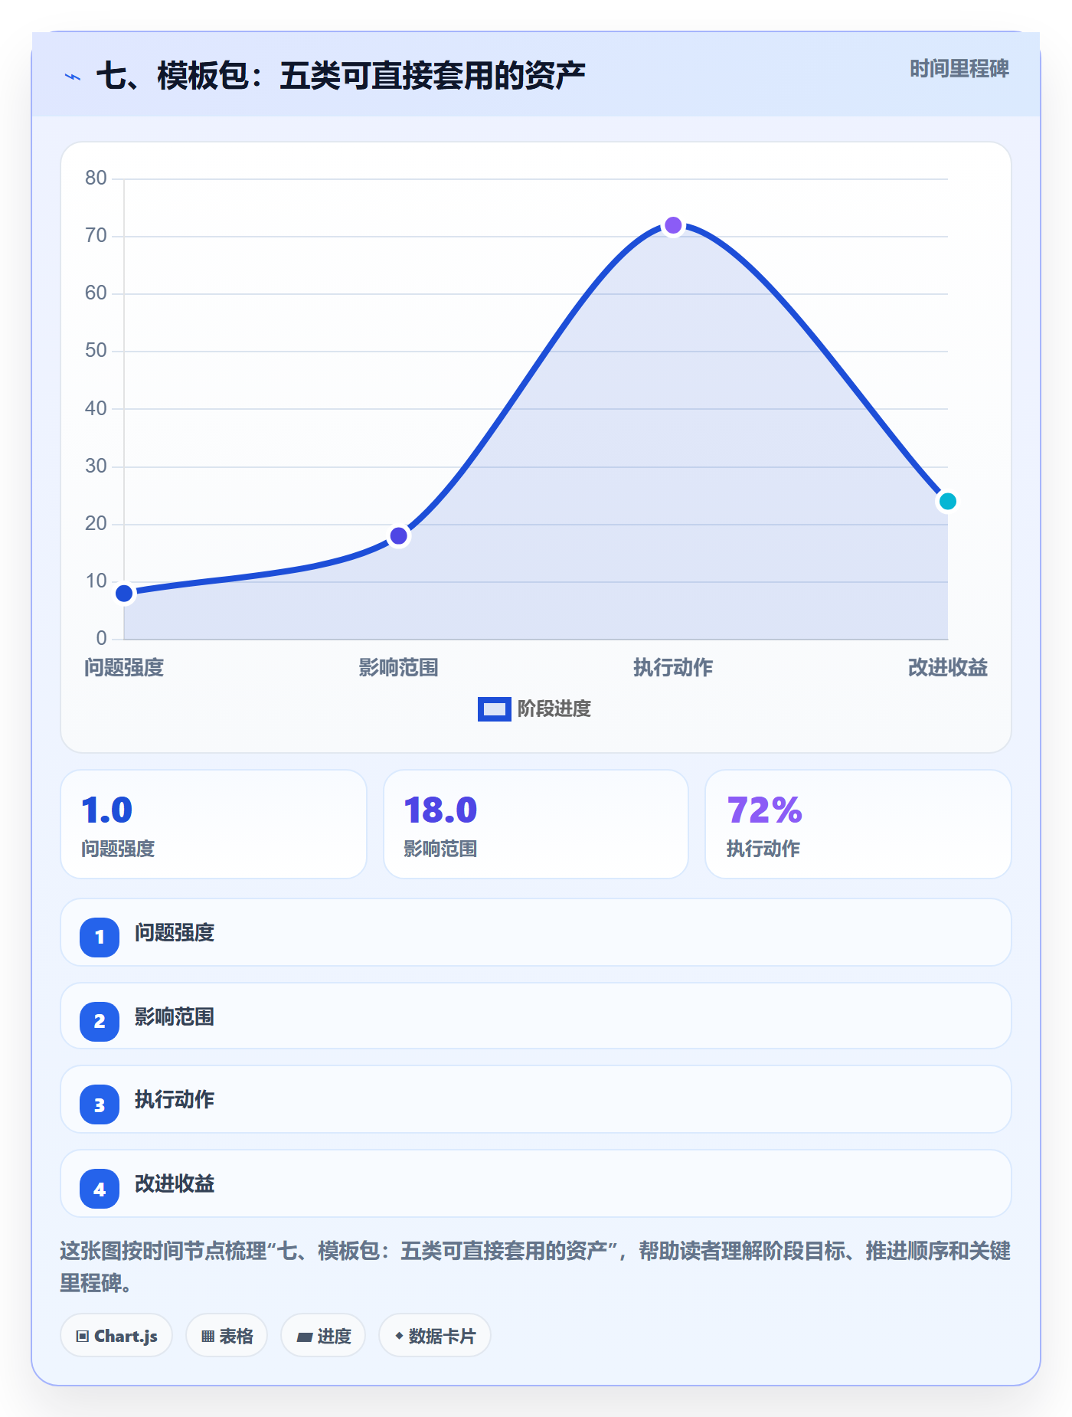
Task: Click step badge number 4
Action: [x=100, y=1189]
